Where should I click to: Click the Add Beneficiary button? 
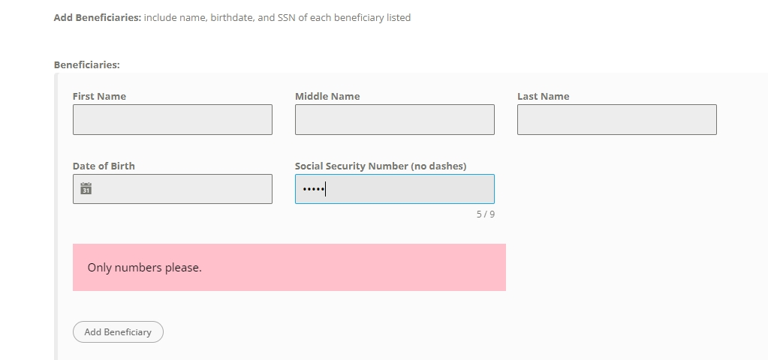pyautogui.click(x=118, y=331)
